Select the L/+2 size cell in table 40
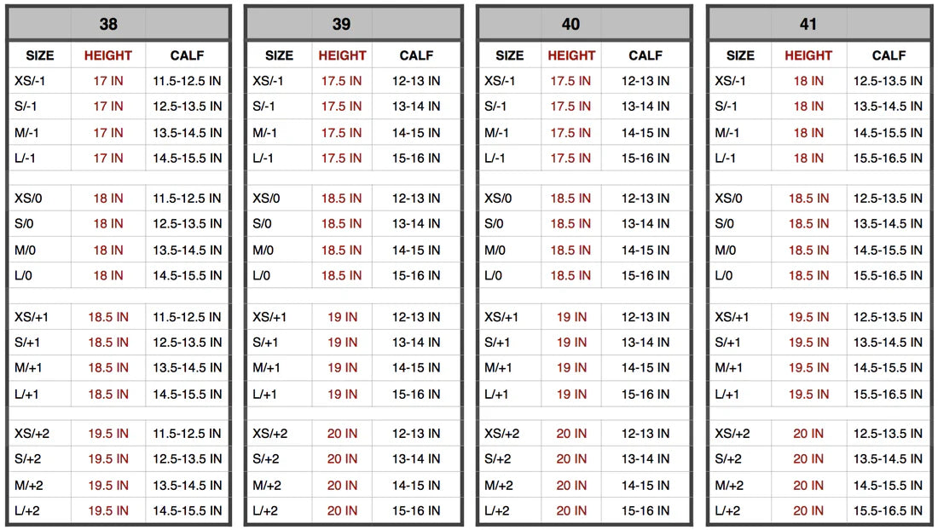 coord(499,511)
